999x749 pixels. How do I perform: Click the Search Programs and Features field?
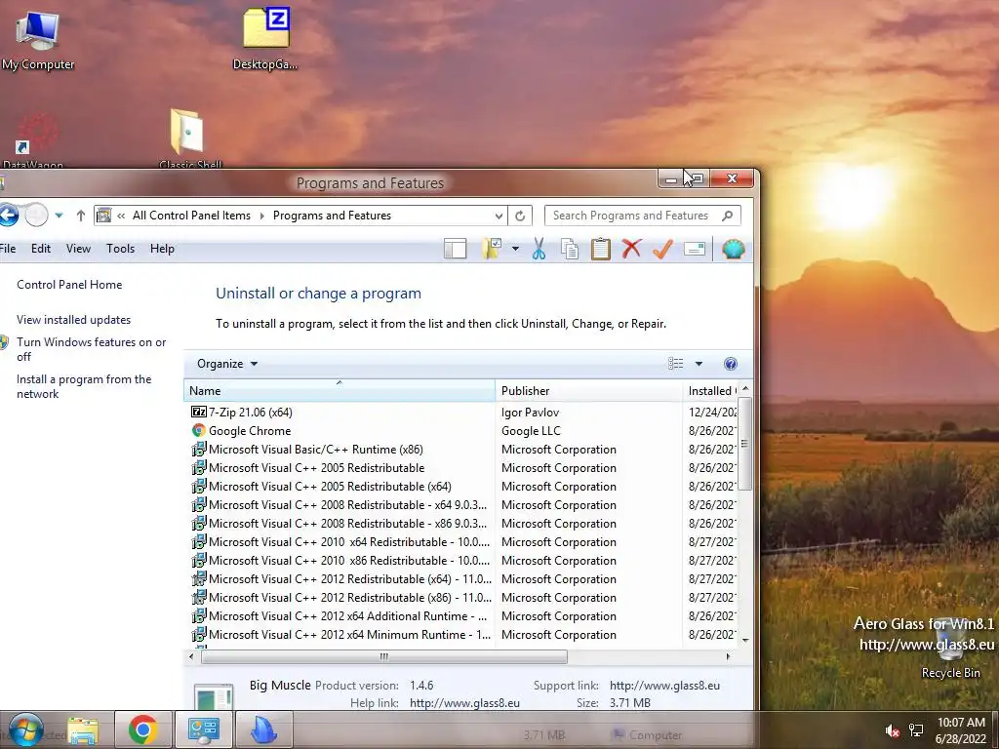click(642, 216)
